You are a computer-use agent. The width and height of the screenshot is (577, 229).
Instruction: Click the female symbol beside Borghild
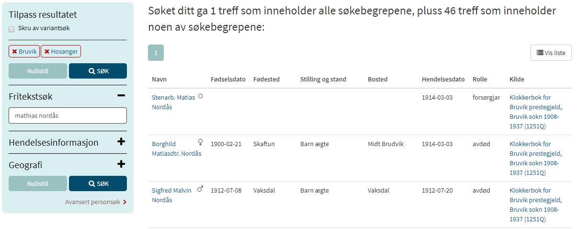[201, 142]
